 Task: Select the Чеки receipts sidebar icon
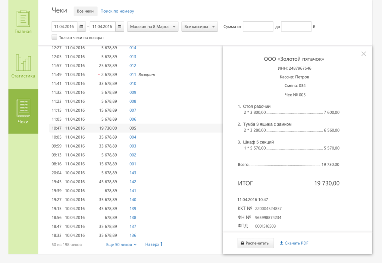point(23,111)
